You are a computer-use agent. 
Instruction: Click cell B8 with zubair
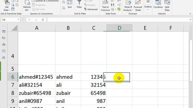pyautogui.click(x=68, y=93)
